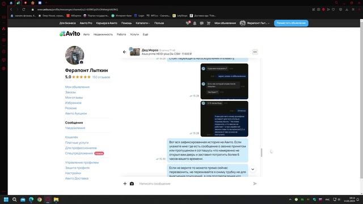The width and height of the screenshot is (363, 204).
Task: Click the browser address bar URL
Action: click(x=78, y=10)
